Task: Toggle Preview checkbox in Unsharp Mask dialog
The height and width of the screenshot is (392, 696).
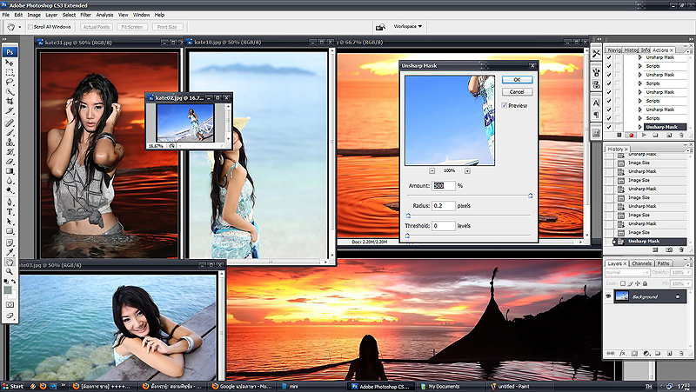Action: pyautogui.click(x=505, y=105)
